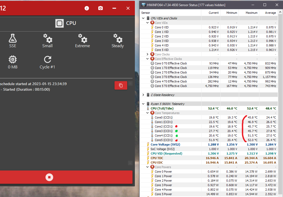Select the SSE instruction set option
Image resolution: width=283 pixels, height=197 pixels.
click(13, 41)
